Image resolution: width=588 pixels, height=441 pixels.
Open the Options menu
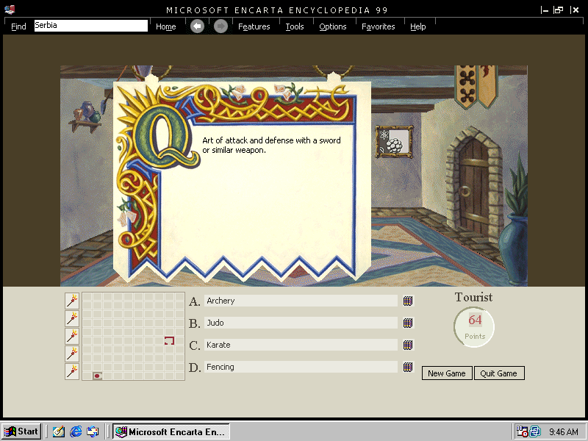point(333,26)
